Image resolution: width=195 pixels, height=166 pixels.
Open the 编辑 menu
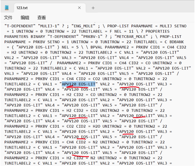point(25,17)
